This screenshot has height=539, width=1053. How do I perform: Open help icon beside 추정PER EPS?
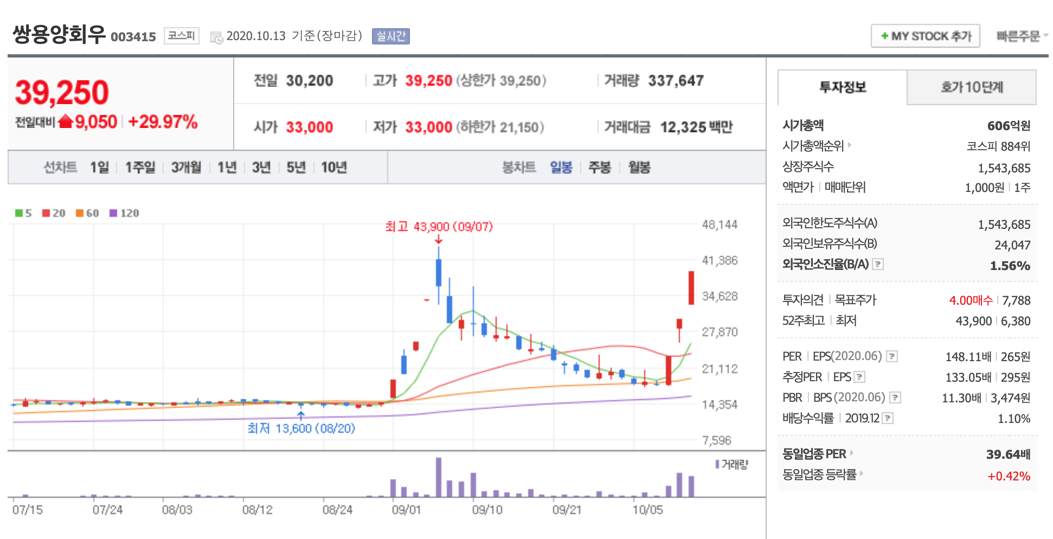tap(859, 377)
